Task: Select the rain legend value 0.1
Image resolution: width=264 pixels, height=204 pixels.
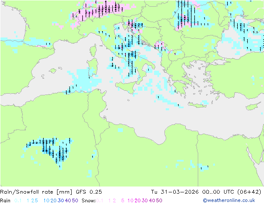Action: coord(18,201)
